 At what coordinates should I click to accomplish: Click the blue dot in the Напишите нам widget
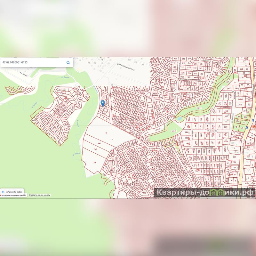click(x=3, y=192)
